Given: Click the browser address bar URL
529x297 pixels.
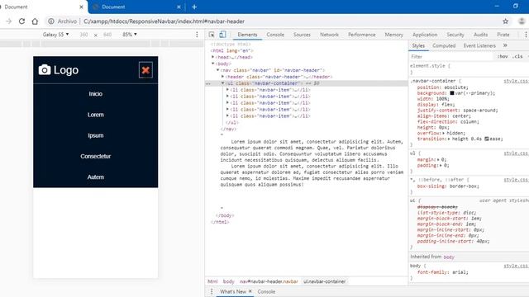Looking at the screenshot, I should tap(164, 21).
